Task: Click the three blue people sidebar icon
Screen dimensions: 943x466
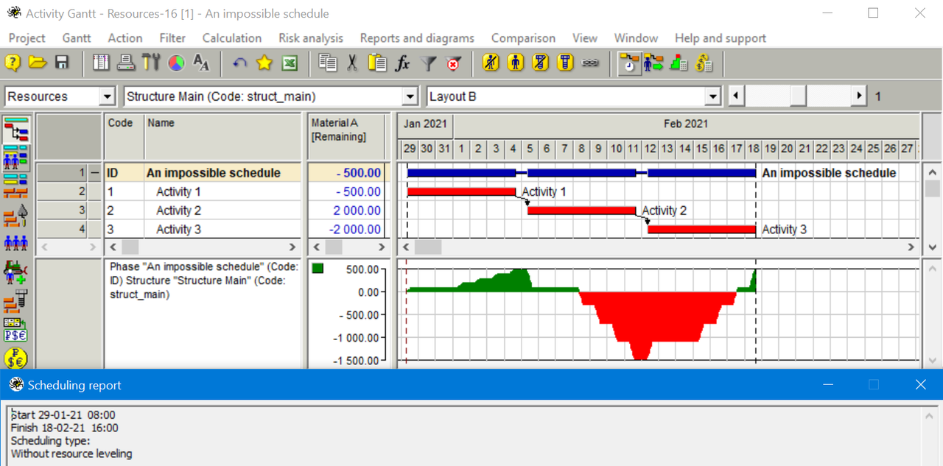Action: coord(16,243)
